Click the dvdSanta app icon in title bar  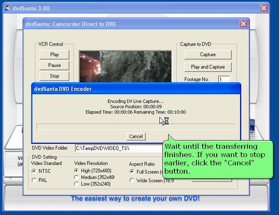point(7,8)
